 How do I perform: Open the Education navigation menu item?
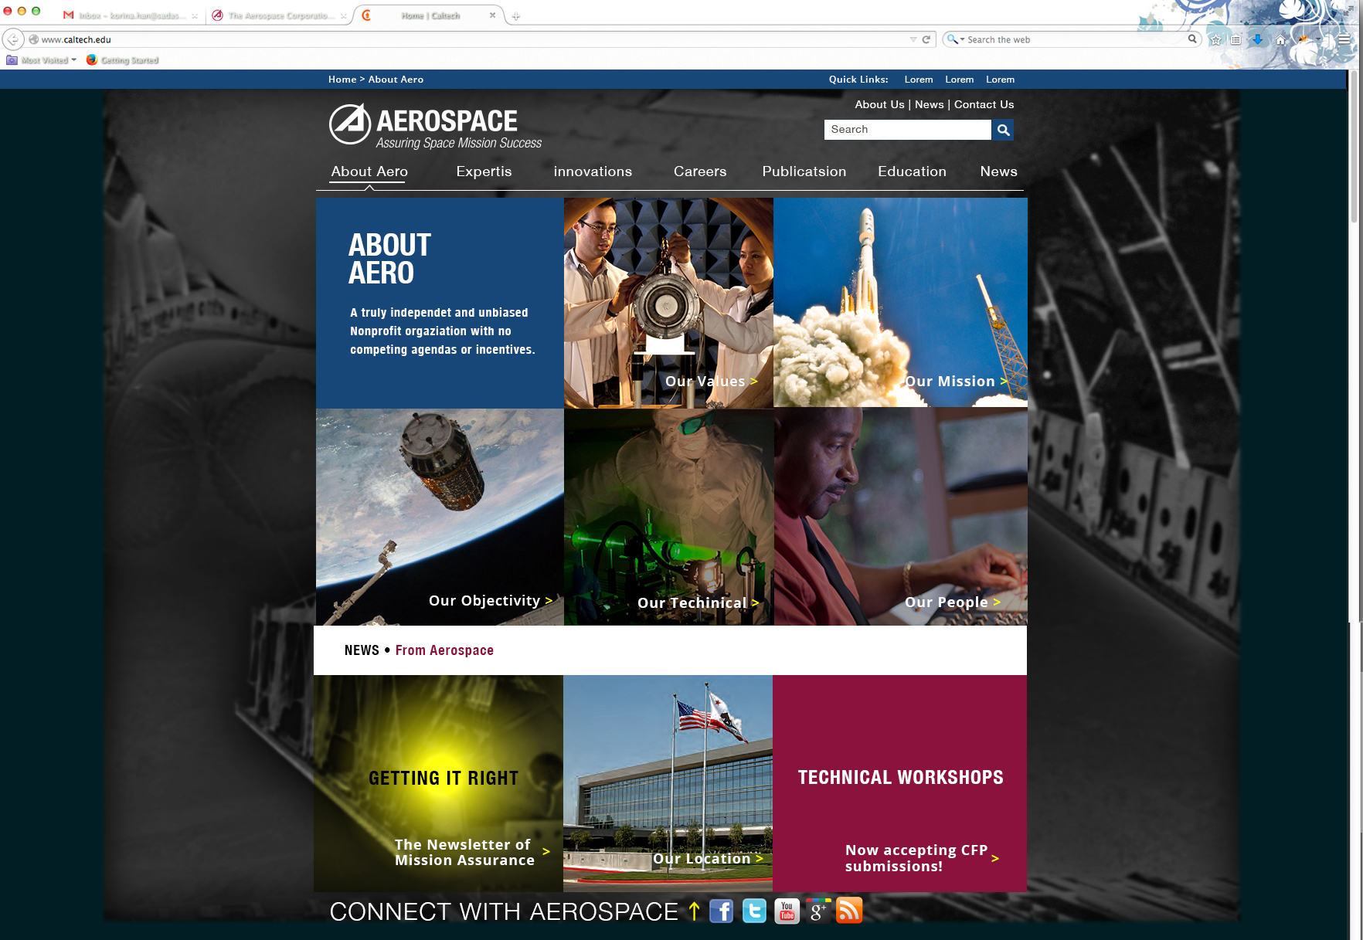coord(911,171)
